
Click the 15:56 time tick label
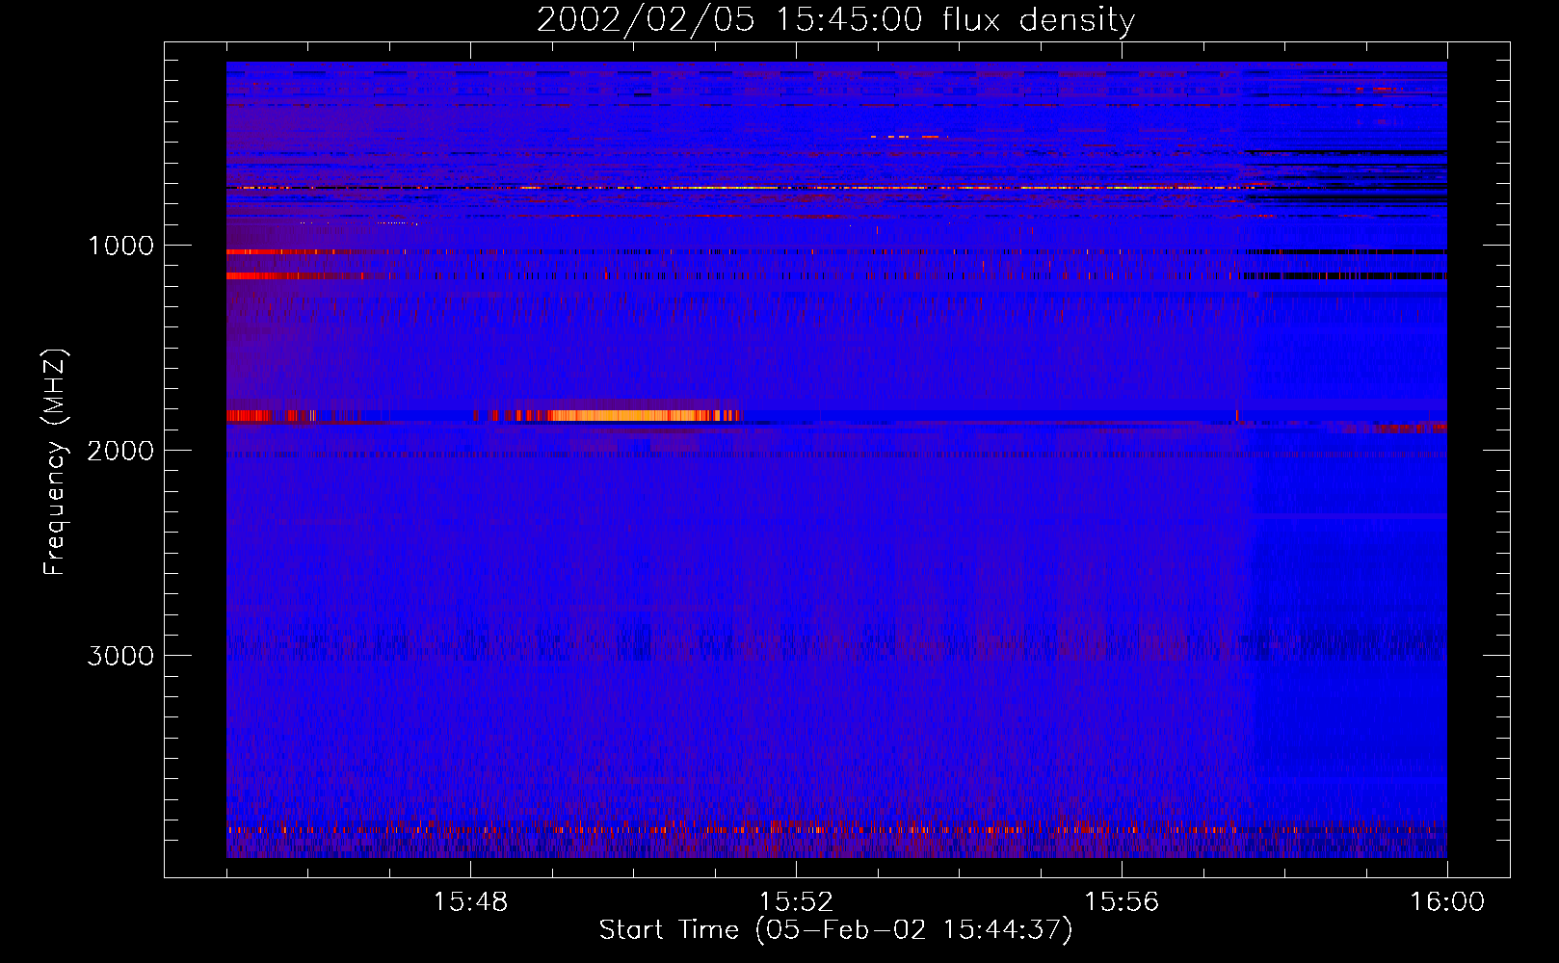1122,902
